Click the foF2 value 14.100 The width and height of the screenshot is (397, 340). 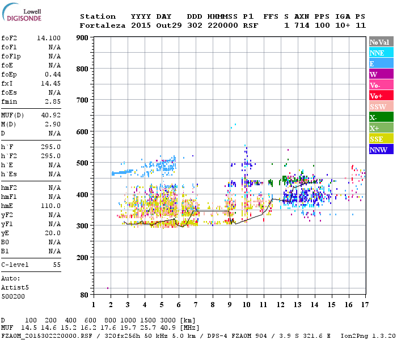tap(49, 38)
